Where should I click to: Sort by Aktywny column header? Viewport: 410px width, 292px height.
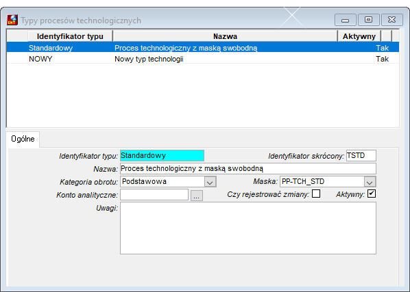[359, 36]
